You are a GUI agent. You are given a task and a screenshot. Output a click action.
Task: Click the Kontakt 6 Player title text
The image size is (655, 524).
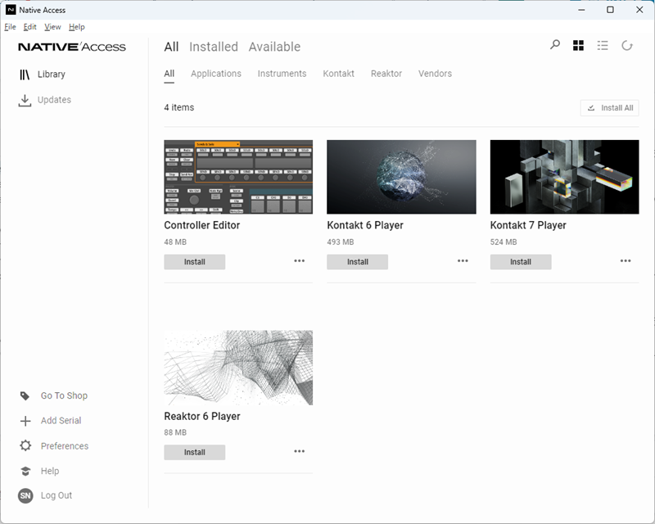365,225
